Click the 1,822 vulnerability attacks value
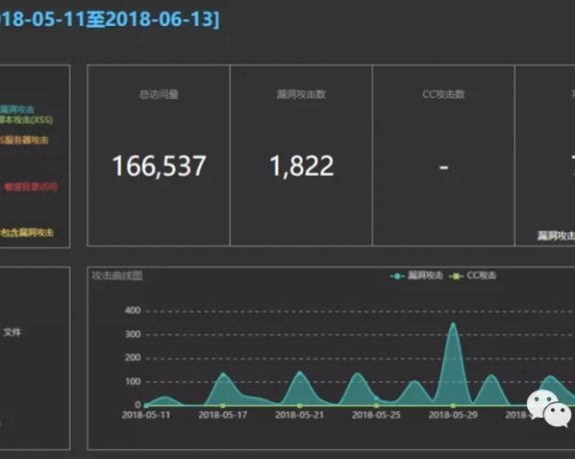The width and height of the screenshot is (575, 459). click(x=301, y=166)
